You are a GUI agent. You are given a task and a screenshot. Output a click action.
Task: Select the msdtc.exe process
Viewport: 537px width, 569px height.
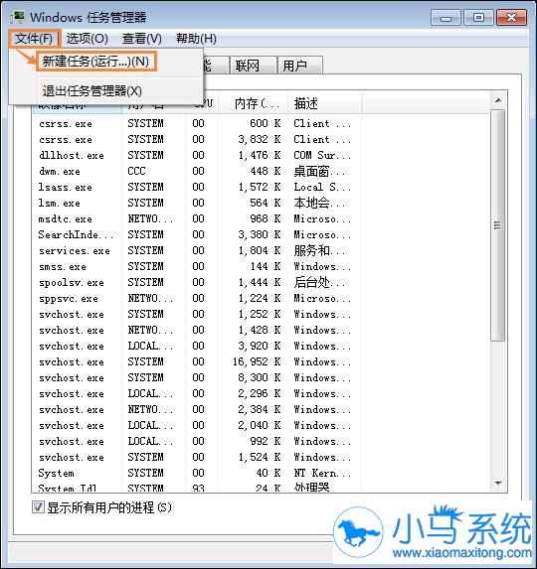(196, 218)
